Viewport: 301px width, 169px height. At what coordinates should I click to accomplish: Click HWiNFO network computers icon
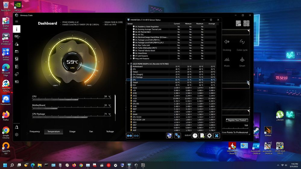click(x=177, y=135)
